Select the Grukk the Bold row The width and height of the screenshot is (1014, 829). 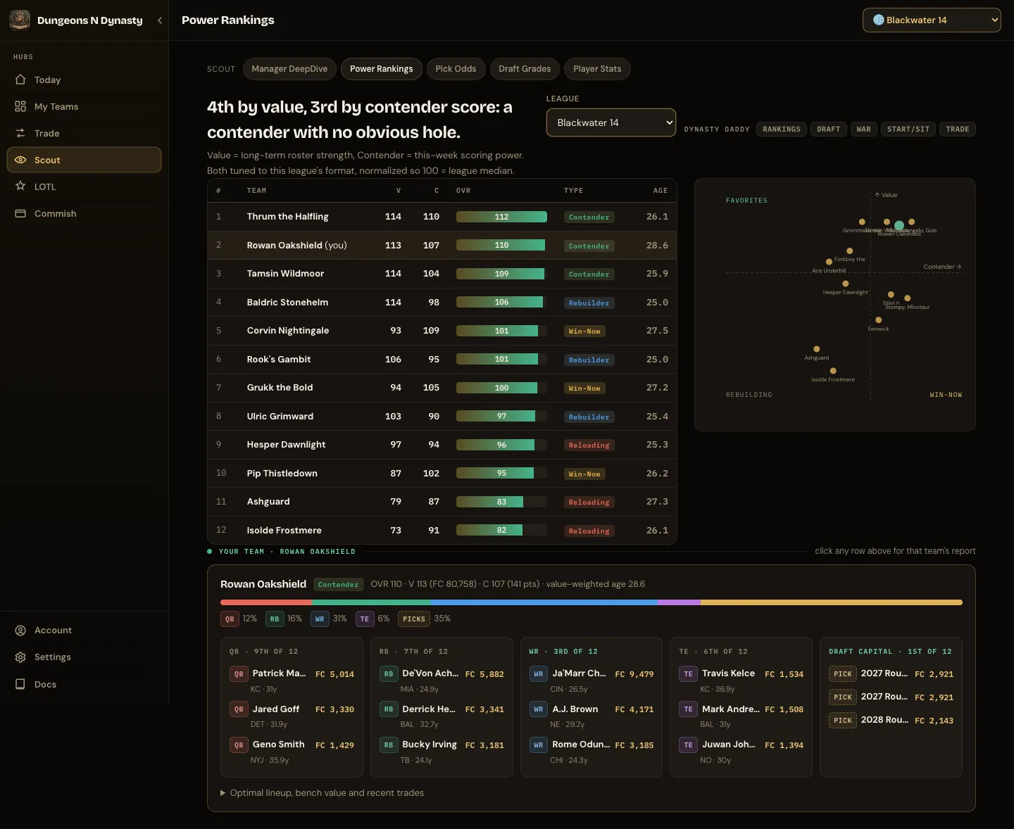[x=442, y=388]
